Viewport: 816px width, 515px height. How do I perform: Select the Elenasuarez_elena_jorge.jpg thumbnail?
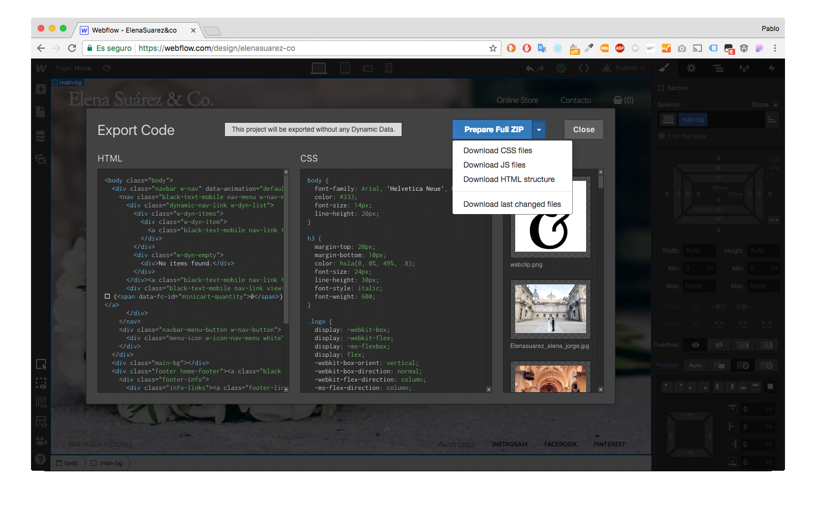[x=551, y=309]
